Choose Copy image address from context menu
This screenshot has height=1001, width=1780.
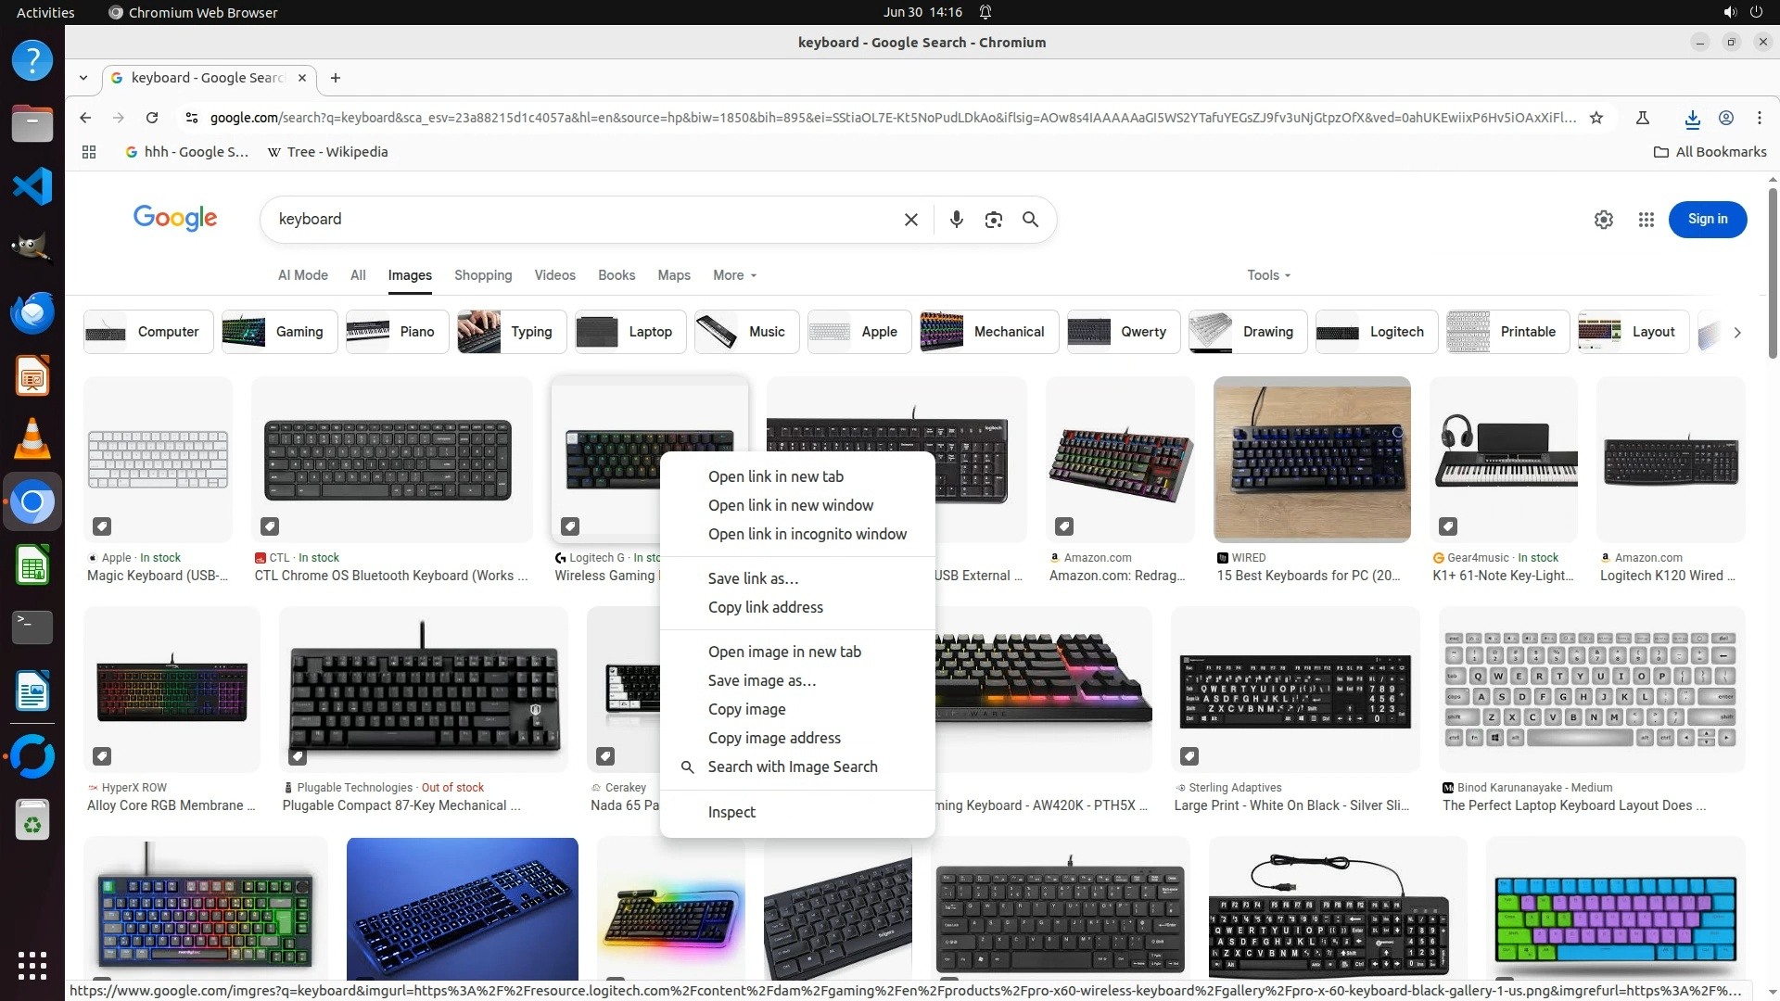[774, 738]
